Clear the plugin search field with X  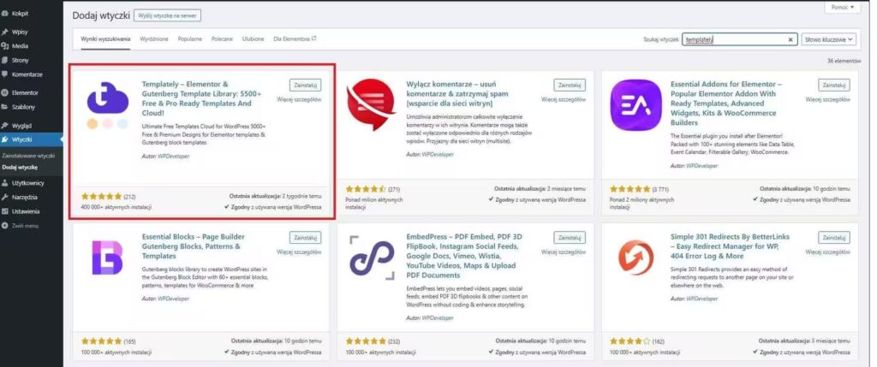tap(790, 39)
